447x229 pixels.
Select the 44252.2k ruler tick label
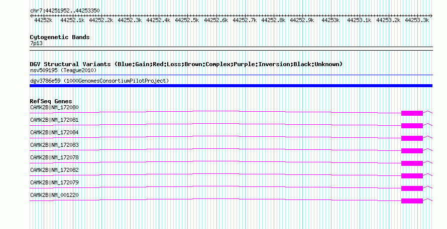point(101,20)
